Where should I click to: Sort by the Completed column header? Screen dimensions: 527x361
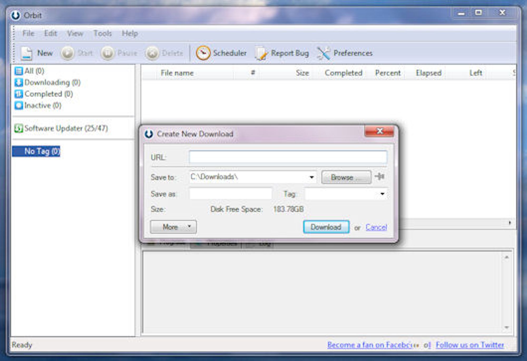click(x=344, y=73)
